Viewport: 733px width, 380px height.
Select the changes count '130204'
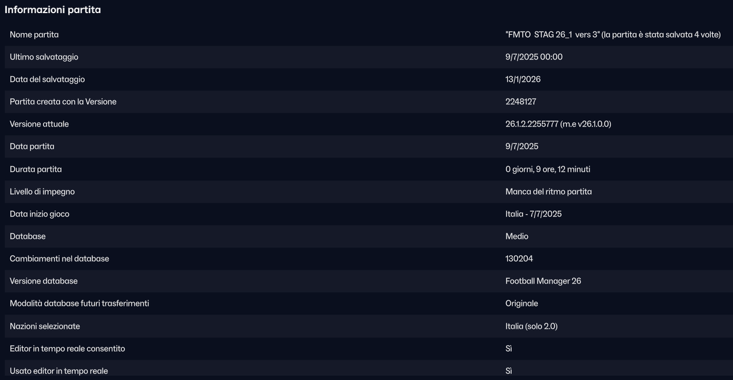(519, 259)
